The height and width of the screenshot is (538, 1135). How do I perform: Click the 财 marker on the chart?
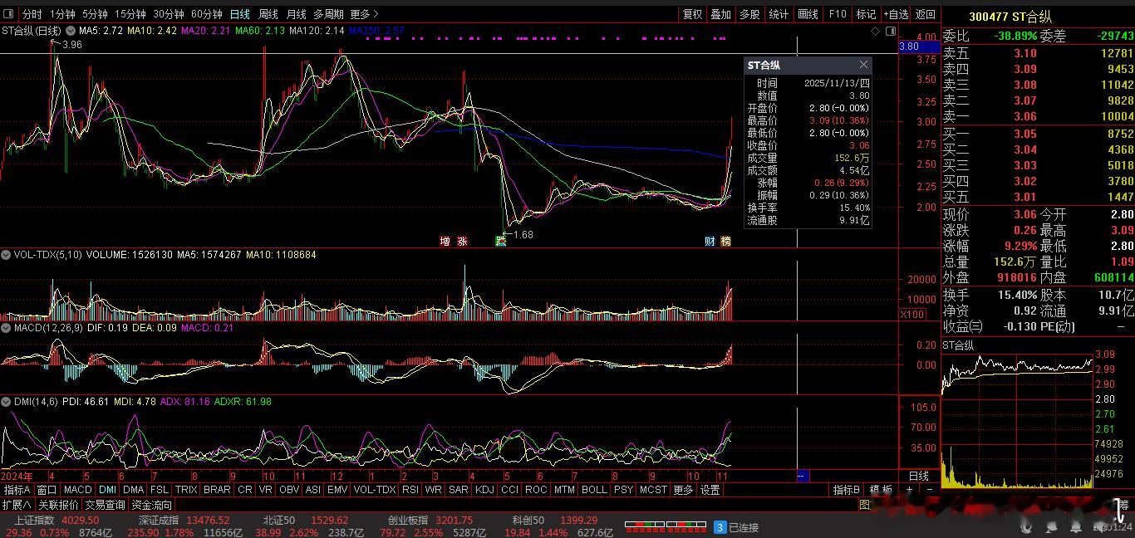(x=710, y=241)
